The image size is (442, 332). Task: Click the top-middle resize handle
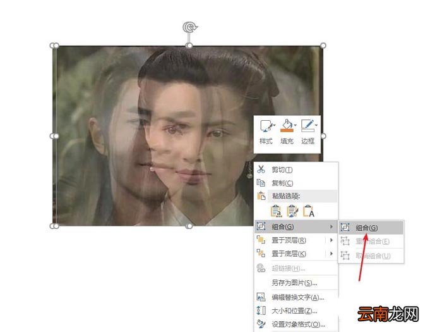(x=189, y=46)
